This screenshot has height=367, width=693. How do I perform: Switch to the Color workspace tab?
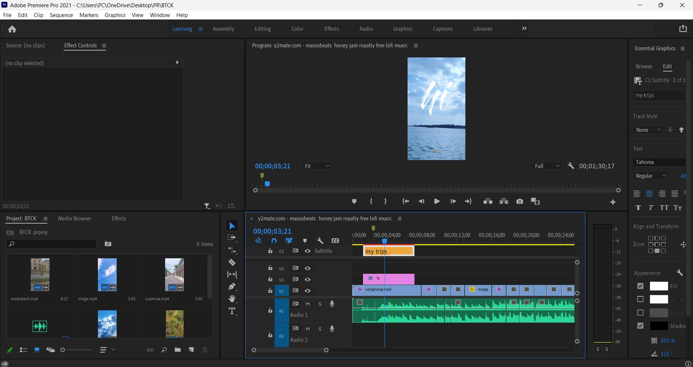(x=297, y=29)
